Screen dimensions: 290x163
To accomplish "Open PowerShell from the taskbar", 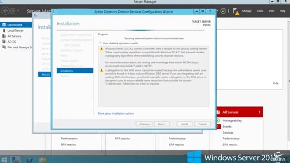I will 29,160.
